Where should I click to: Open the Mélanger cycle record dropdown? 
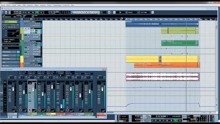click(124, 119)
